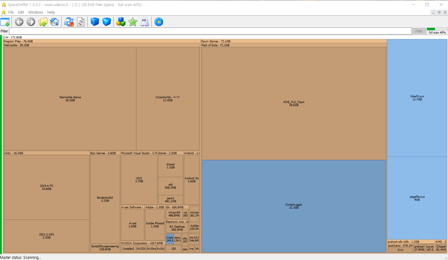Select the dotnet packs 482.1MB block
The width and height of the screenshot is (448, 260).
click(x=171, y=200)
